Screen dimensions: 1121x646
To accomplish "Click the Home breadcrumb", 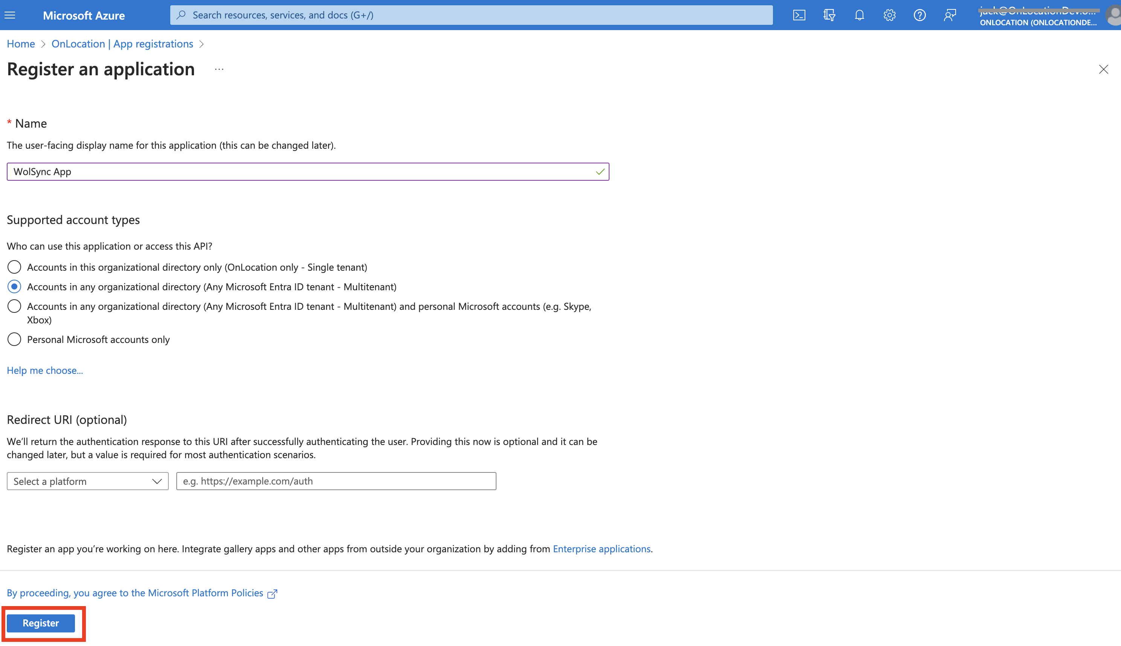I will pos(21,44).
